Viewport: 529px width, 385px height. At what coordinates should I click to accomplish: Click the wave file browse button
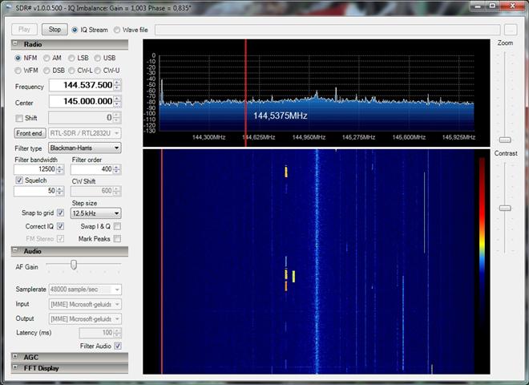click(x=511, y=30)
